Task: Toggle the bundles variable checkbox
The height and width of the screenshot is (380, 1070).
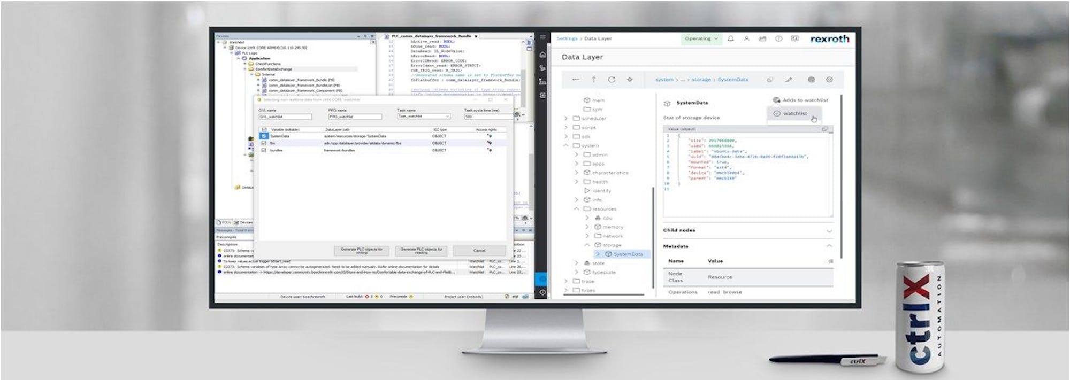Action: [x=263, y=150]
